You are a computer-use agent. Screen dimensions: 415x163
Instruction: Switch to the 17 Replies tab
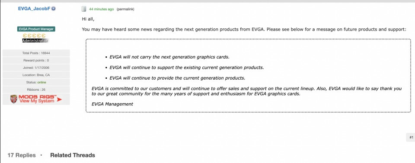coord(22,155)
